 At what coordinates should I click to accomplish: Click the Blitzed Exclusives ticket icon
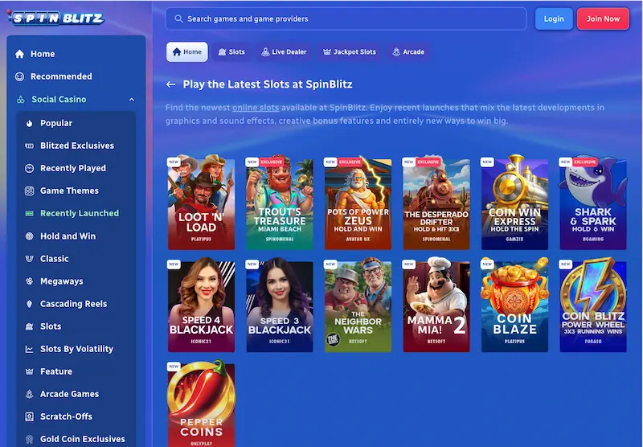click(x=29, y=146)
